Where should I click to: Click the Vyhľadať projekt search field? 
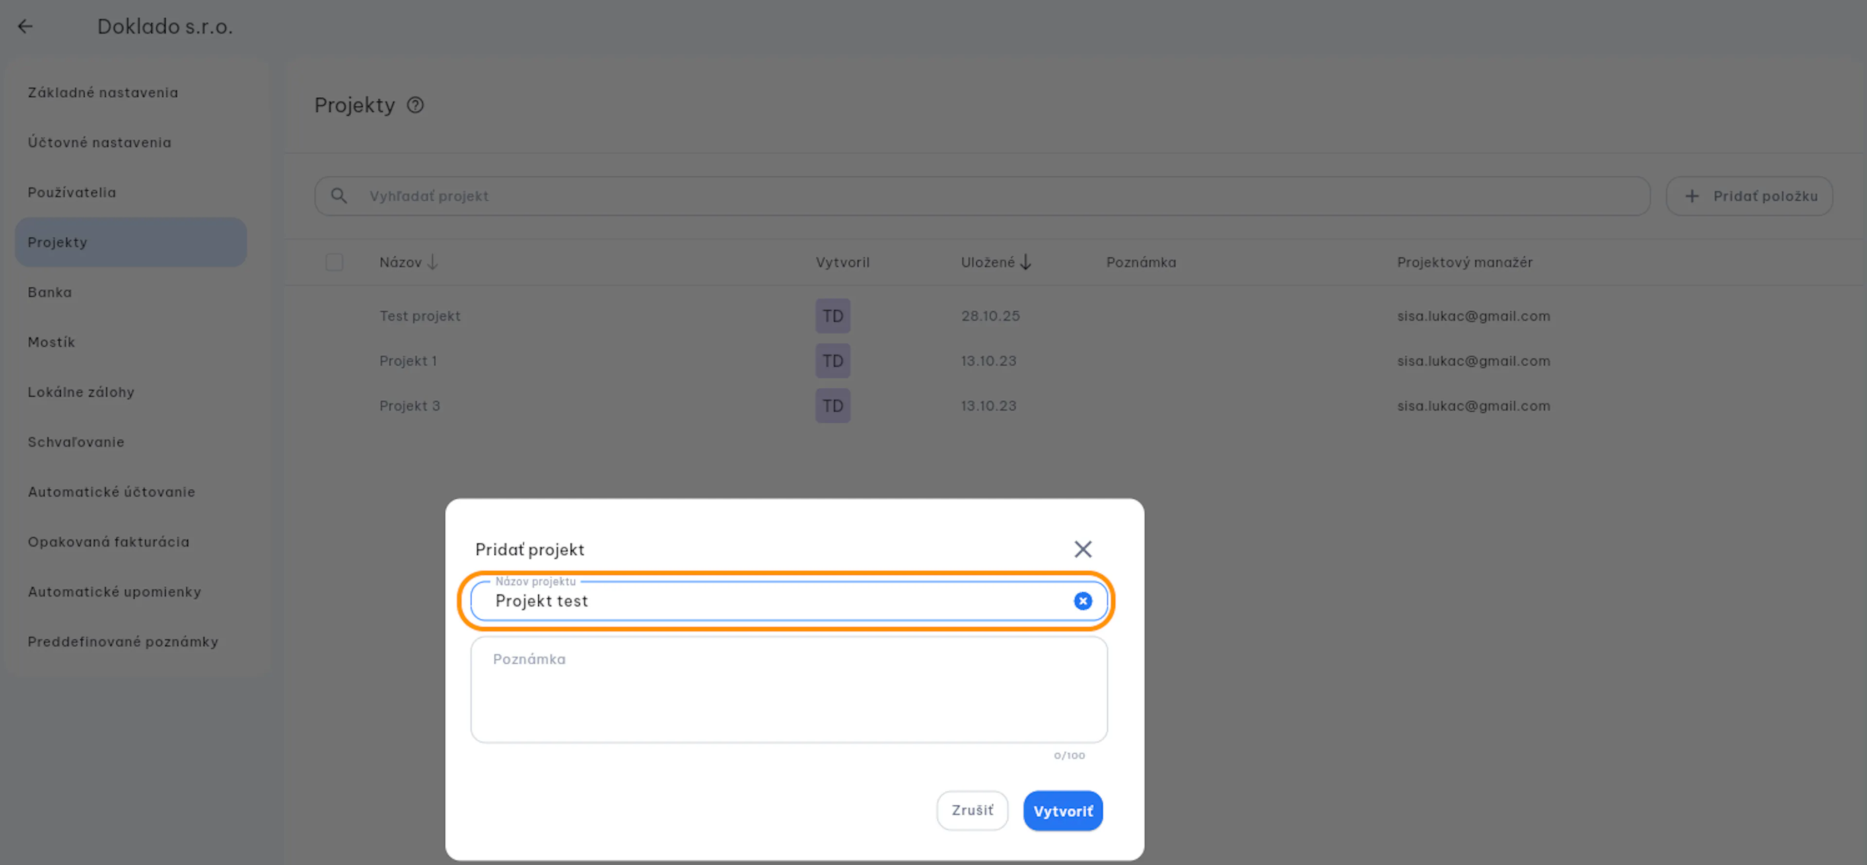(982, 196)
